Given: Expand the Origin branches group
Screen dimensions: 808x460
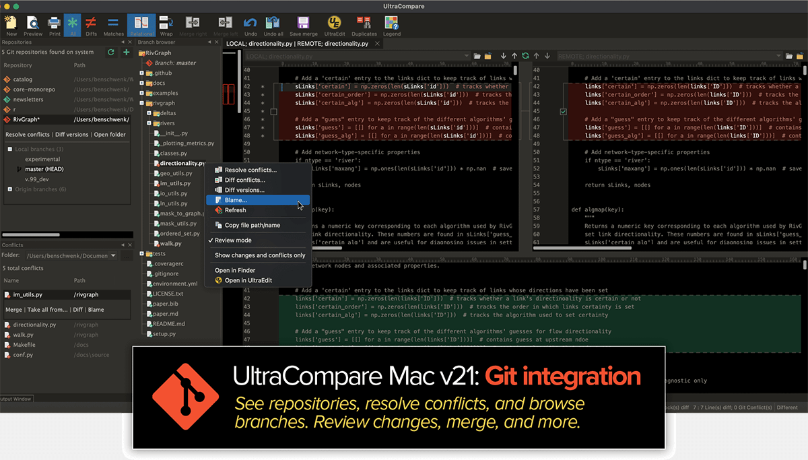Looking at the screenshot, I should pyautogui.click(x=9, y=189).
